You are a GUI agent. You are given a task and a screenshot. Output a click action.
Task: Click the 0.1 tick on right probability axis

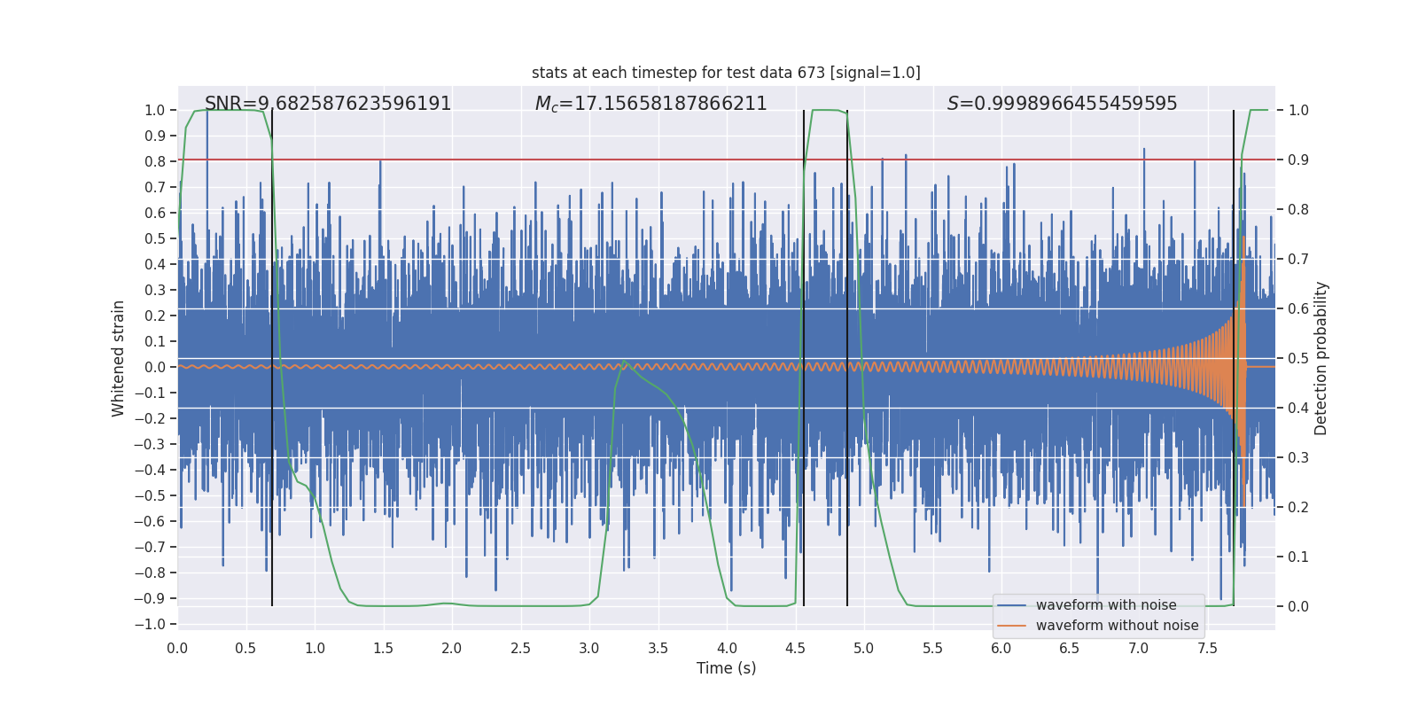coord(1298,557)
